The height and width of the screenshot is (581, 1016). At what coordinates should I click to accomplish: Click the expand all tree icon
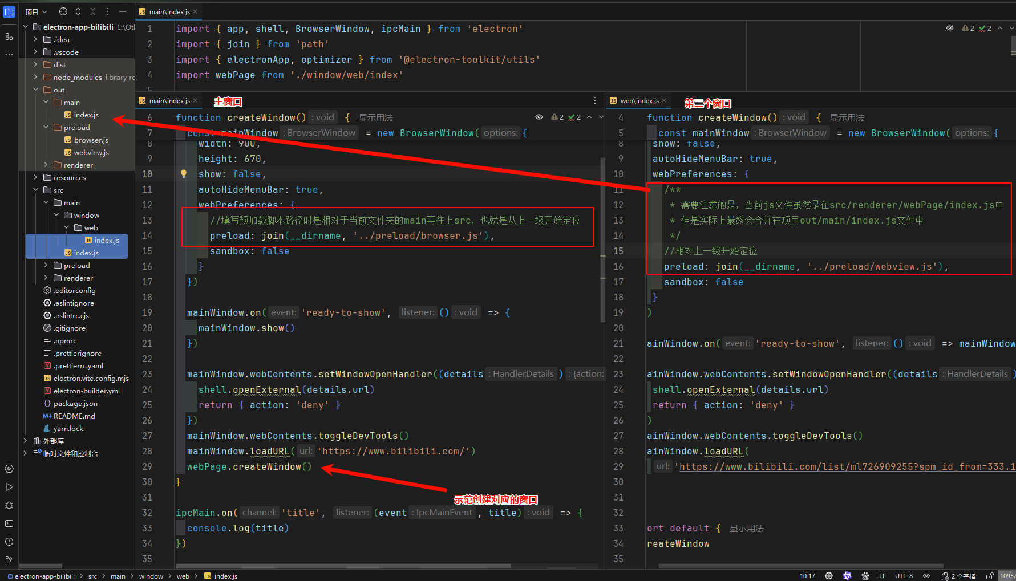pos(78,11)
